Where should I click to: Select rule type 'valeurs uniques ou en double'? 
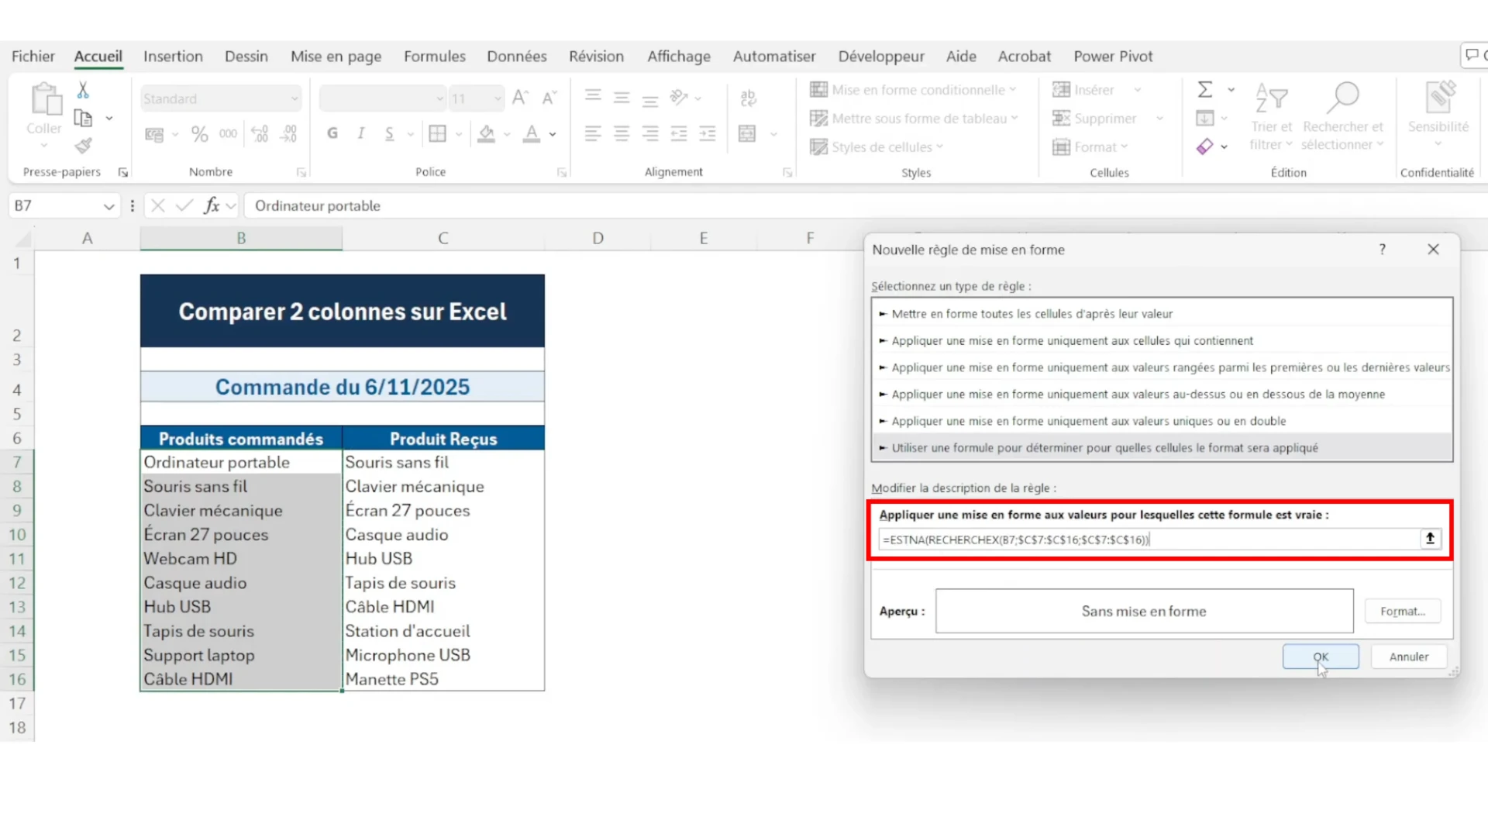pos(1162,421)
